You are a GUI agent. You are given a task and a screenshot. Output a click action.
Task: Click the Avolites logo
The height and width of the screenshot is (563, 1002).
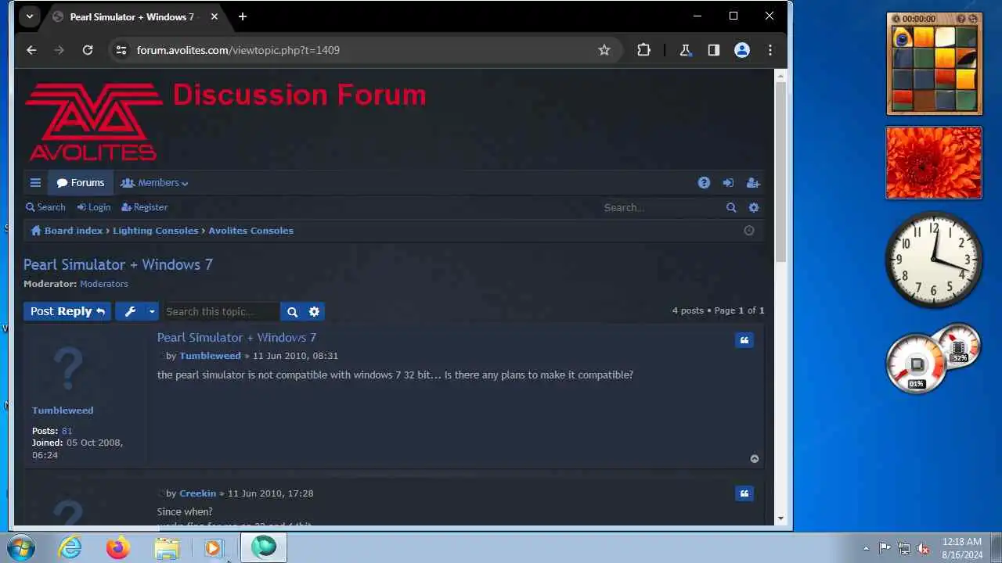tap(93, 121)
